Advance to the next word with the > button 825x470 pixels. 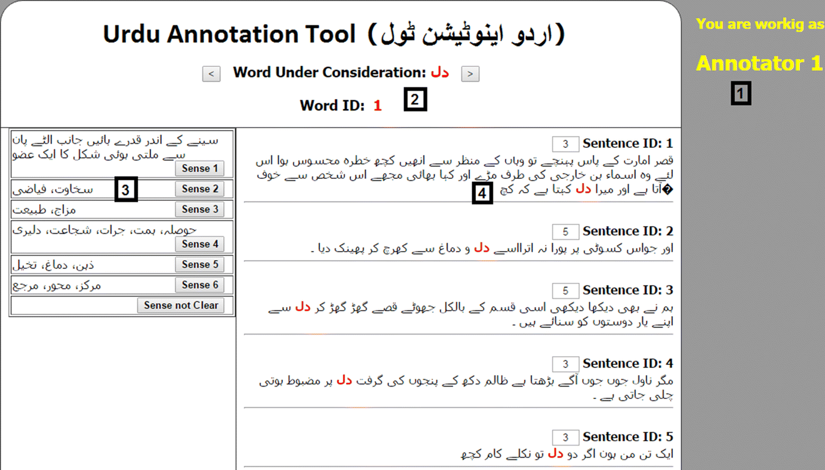[x=470, y=74]
